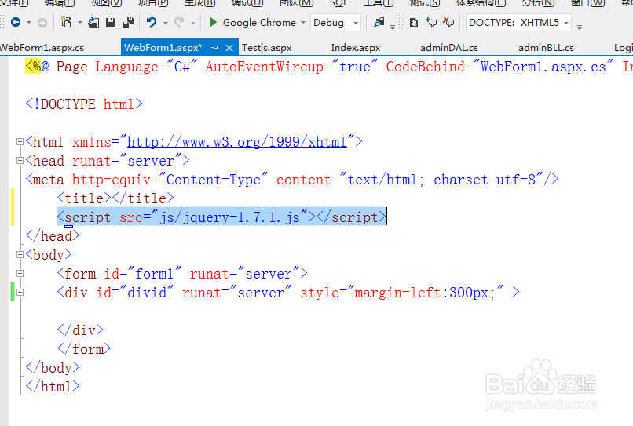Open the http://www.w3.org/1999/xhtml link
Screen dimensions: 633x426
point(237,142)
